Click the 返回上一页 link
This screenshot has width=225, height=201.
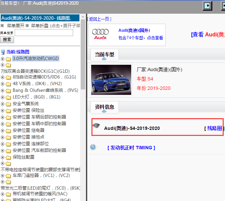[99, 19]
